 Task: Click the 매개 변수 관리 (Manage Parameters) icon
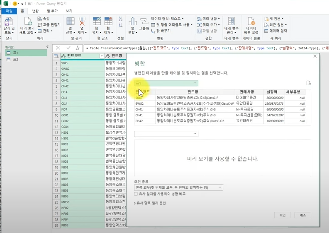pyautogui.click(x=231, y=22)
